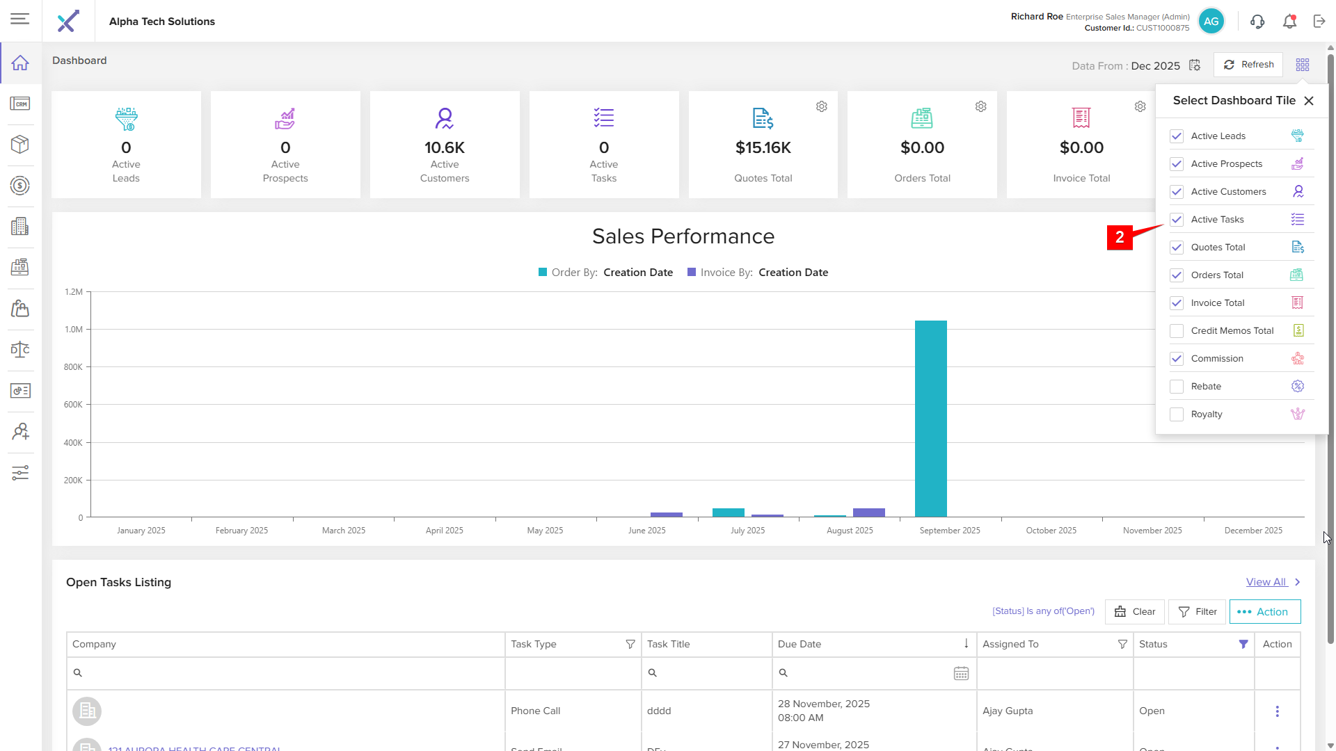The image size is (1336, 751).
Task: Click the tall September 2025 order bar
Action: (x=930, y=417)
